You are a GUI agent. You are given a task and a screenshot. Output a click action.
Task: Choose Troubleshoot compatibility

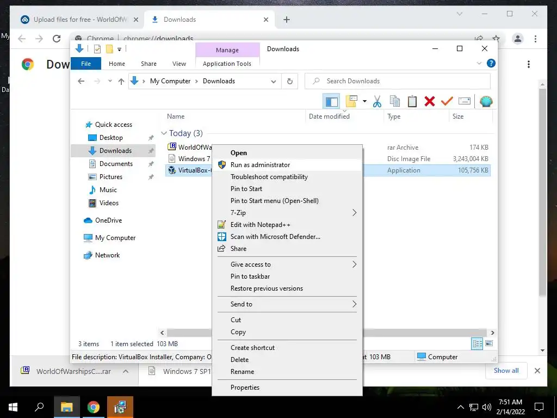pyautogui.click(x=287, y=177)
